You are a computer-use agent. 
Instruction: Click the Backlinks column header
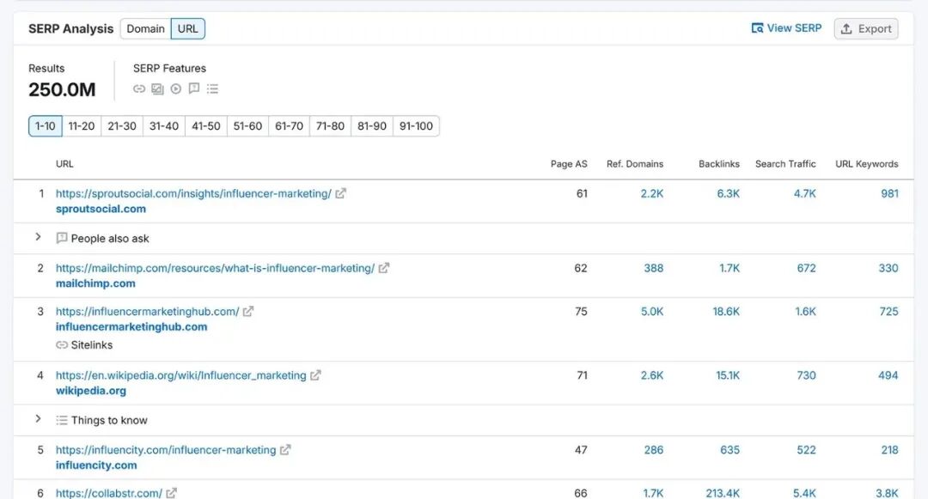719,164
